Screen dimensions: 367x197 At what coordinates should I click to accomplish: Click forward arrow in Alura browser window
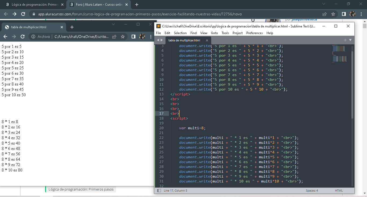15,14
